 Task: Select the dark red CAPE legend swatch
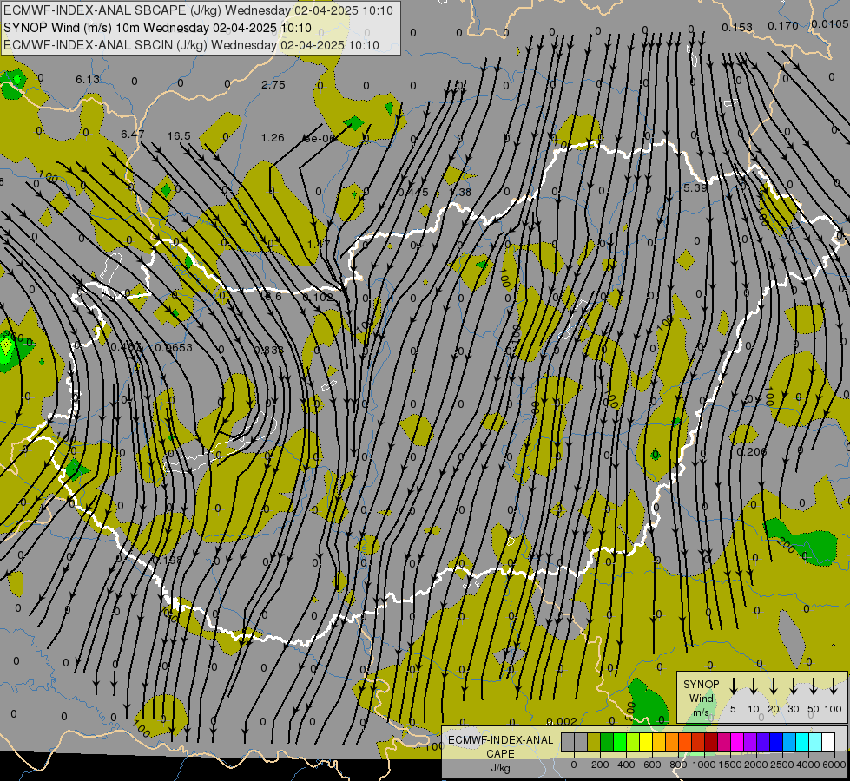[711, 742]
